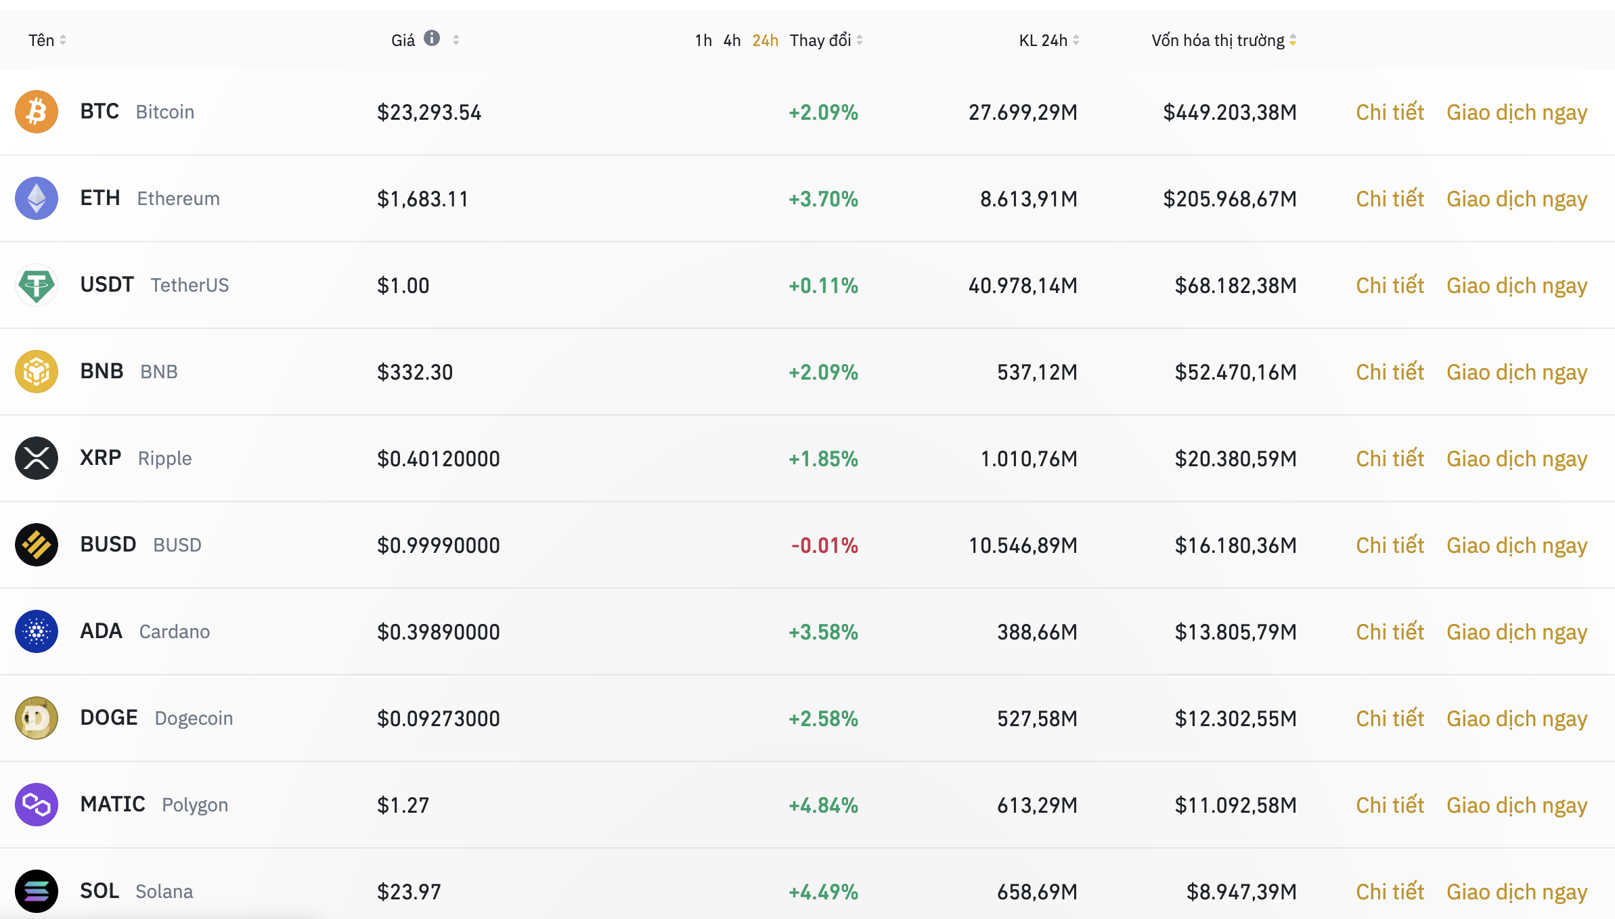This screenshot has width=1615, height=919.
Task: Switch change period to 4h
Action: click(x=732, y=41)
